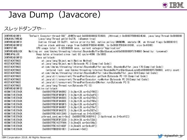Click the 3XMTHREADINFO2 row label
This screenshot has width=187, height=140.
(13, 45)
